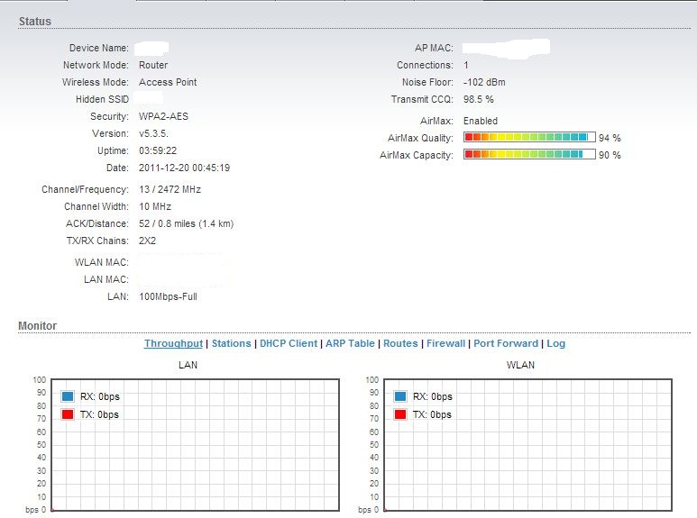This screenshot has height=518, width=697.
Task: Click the WLAN MAC label
Action: pyautogui.click(x=102, y=262)
